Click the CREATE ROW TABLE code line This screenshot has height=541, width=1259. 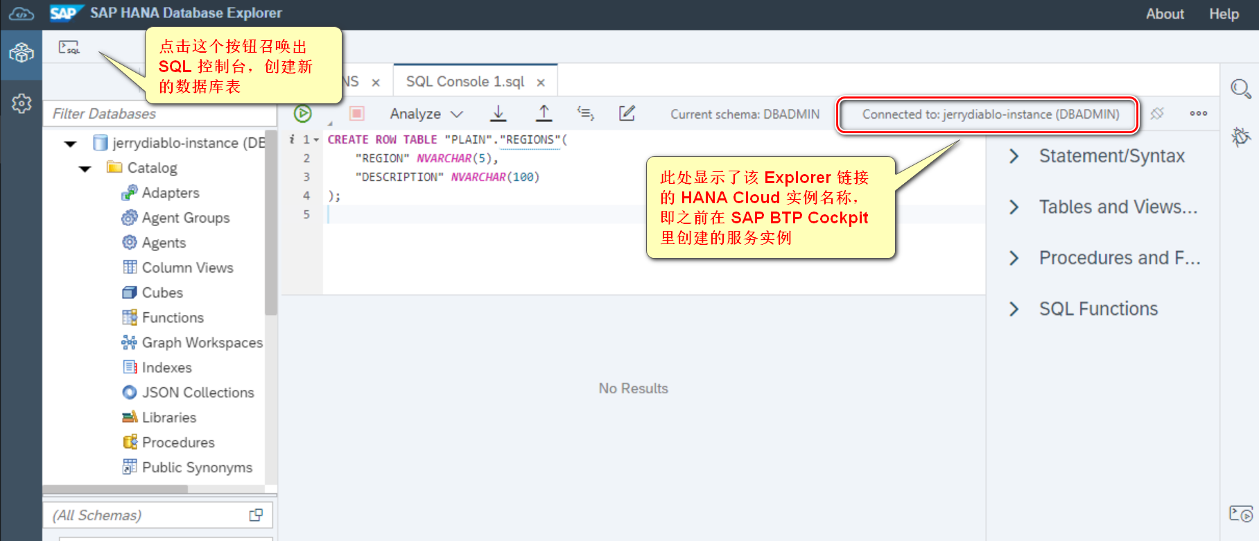pos(447,139)
